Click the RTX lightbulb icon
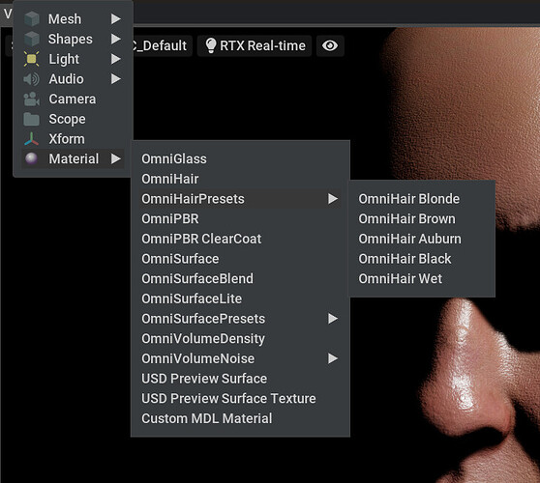The image size is (540, 483). (x=210, y=45)
